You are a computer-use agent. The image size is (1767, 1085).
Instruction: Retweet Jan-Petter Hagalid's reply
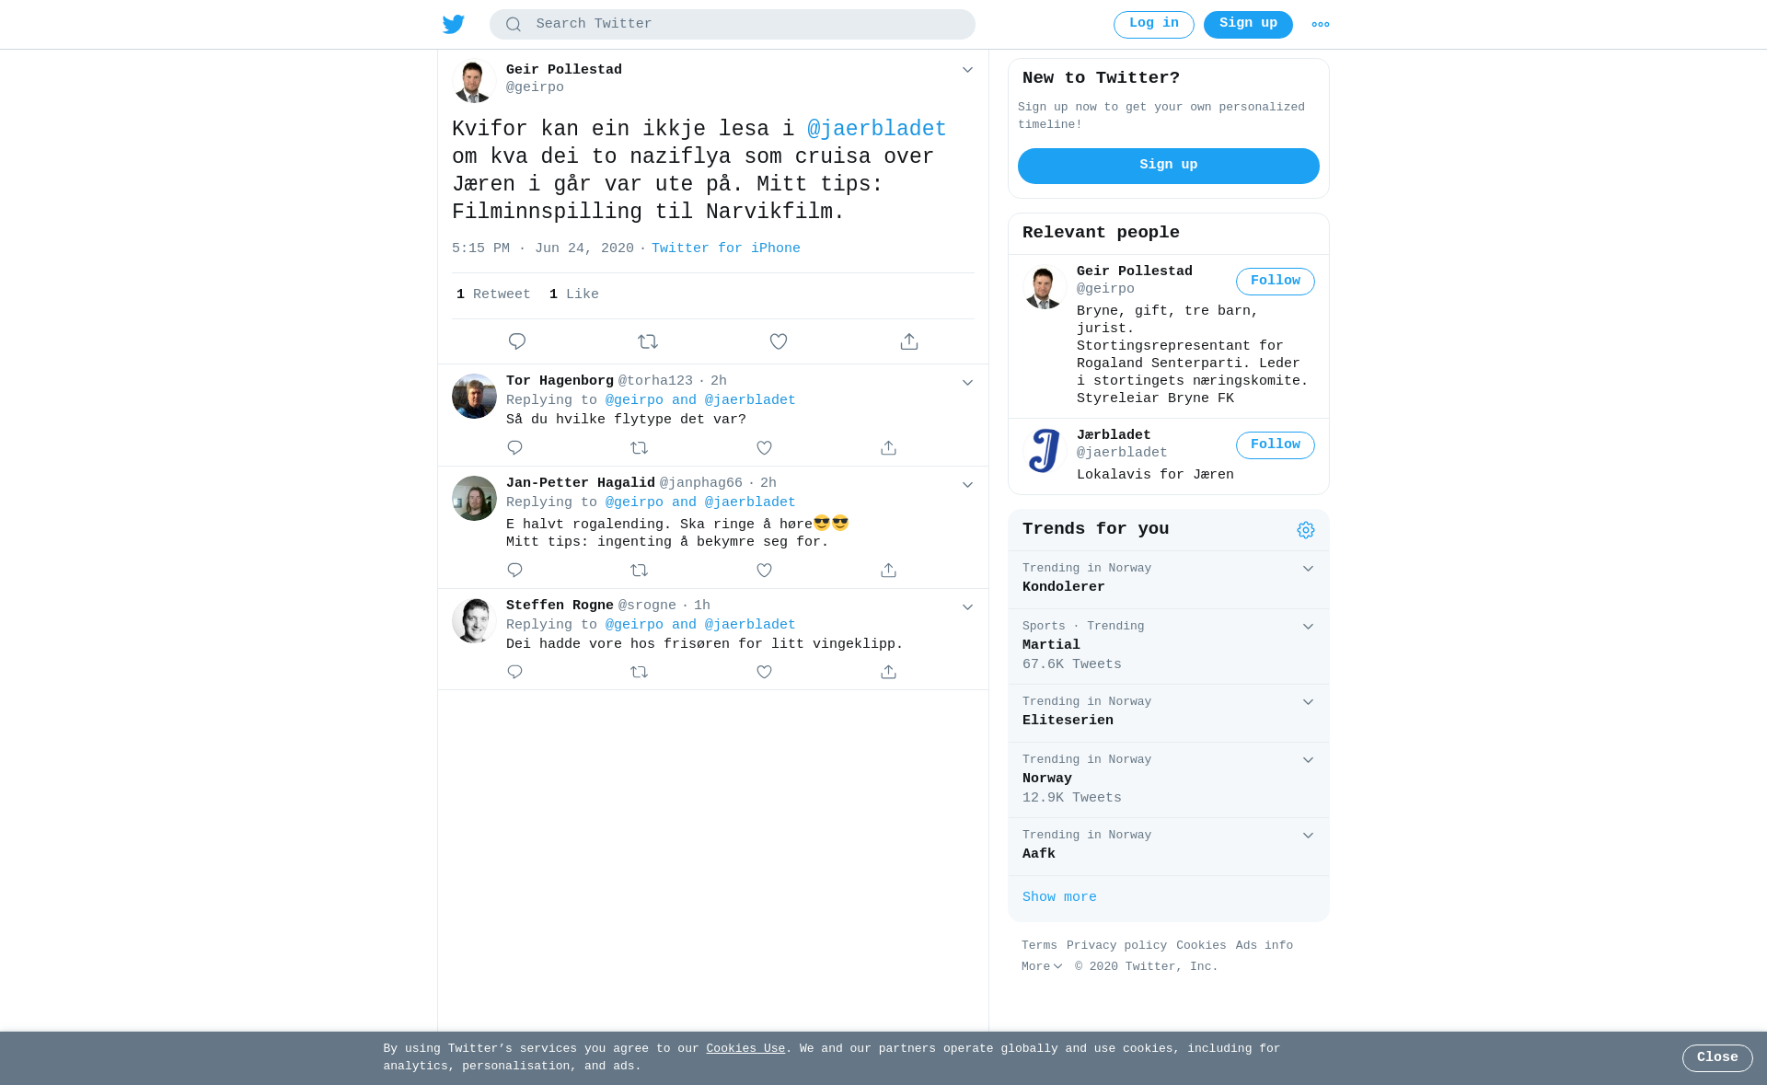[x=640, y=571]
